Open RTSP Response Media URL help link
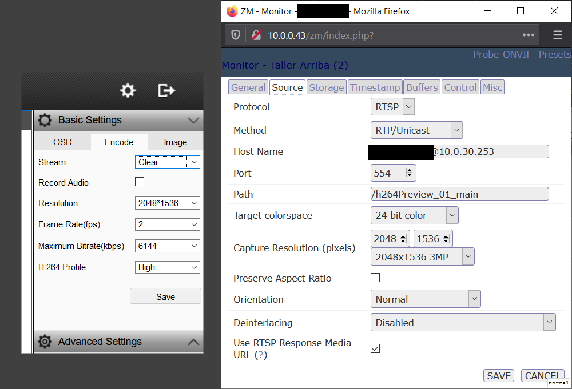The image size is (572, 389). (x=261, y=355)
